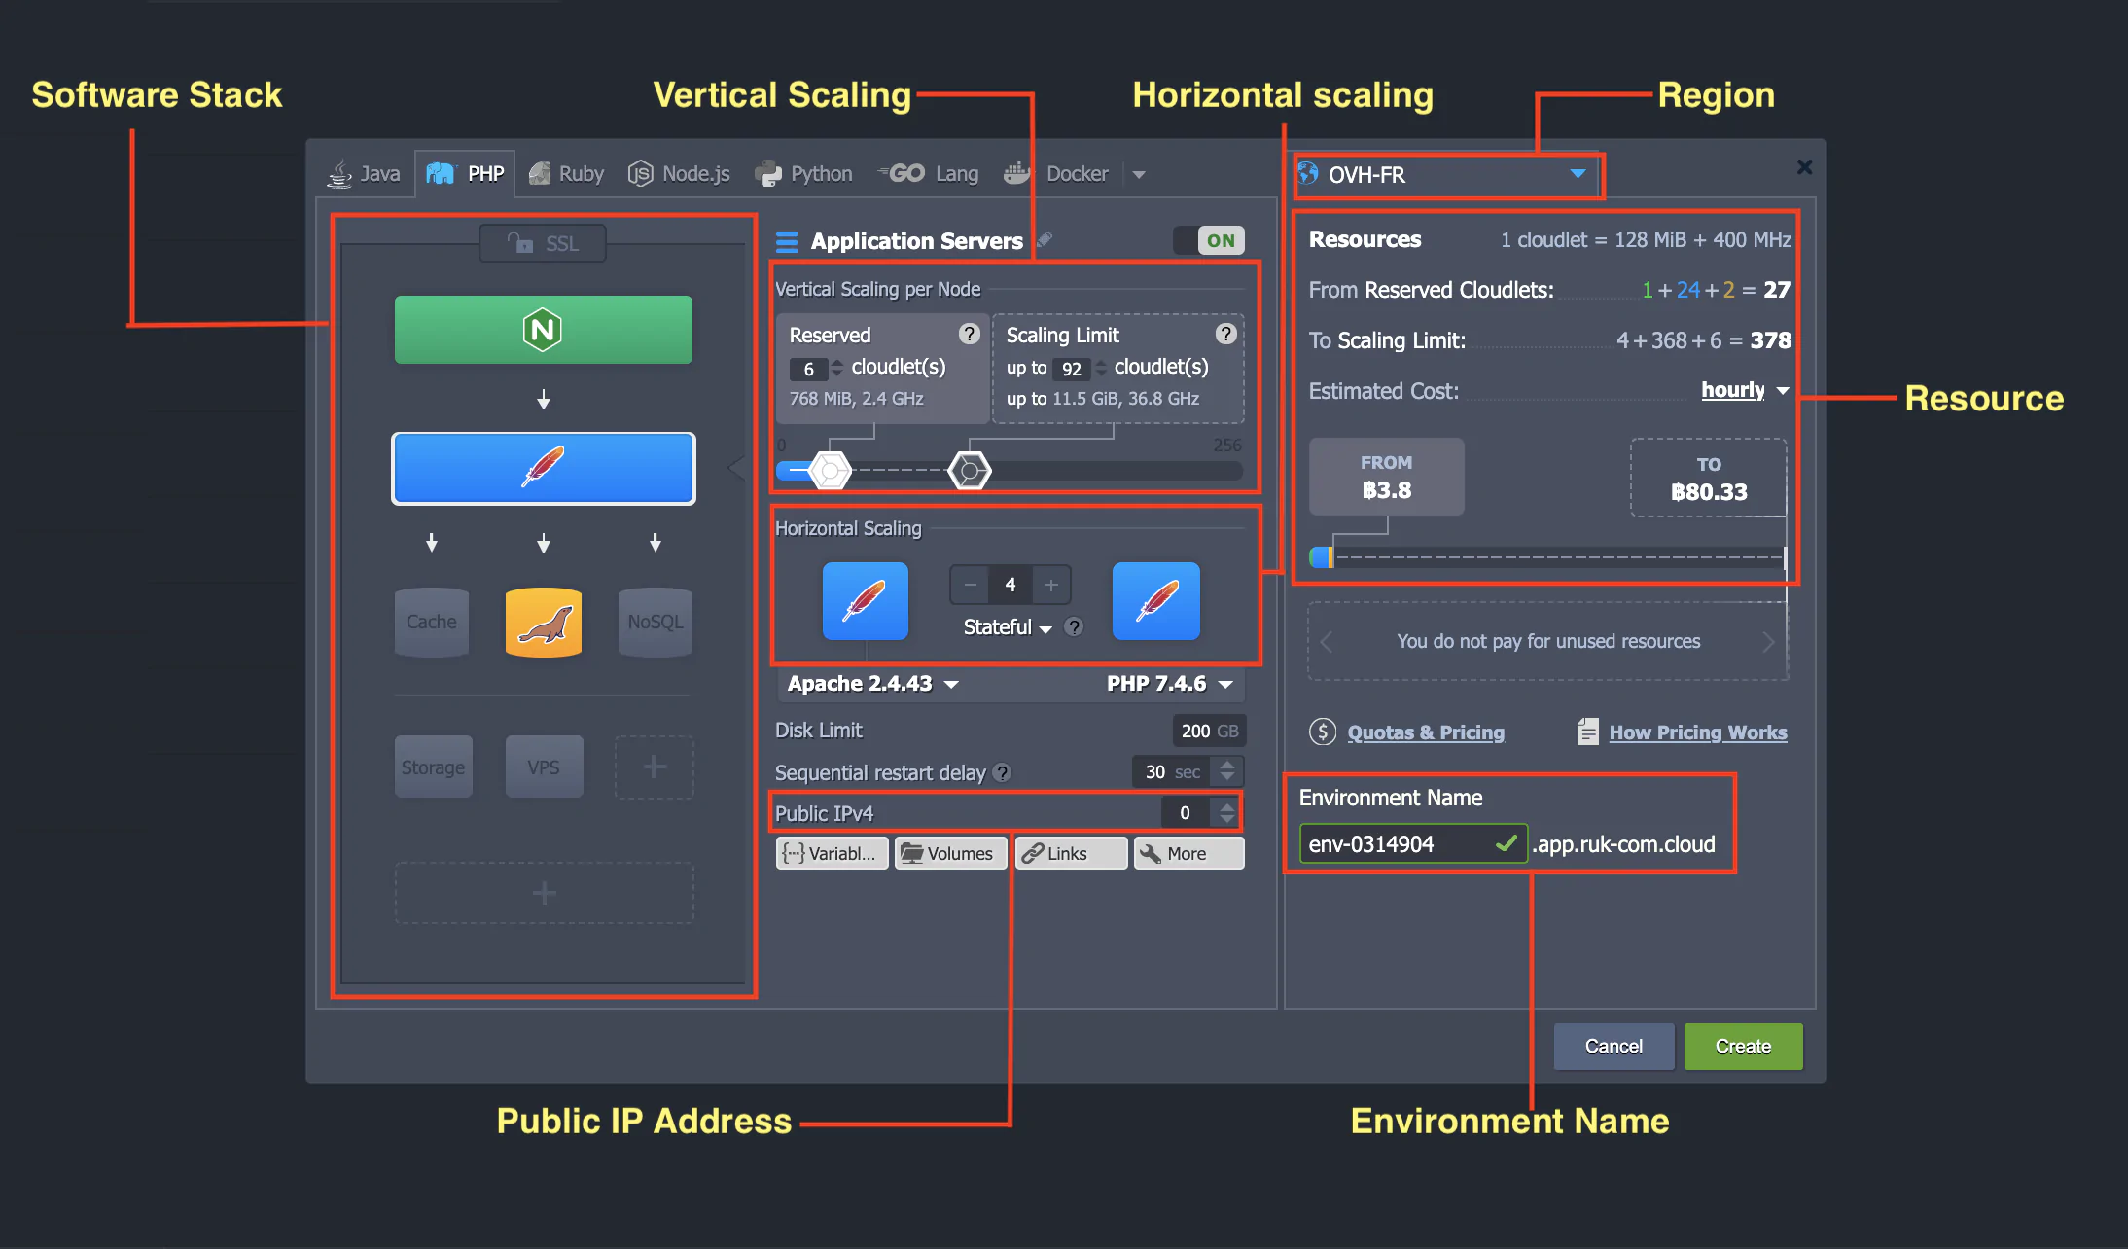Select the MariaDB database node

click(544, 622)
